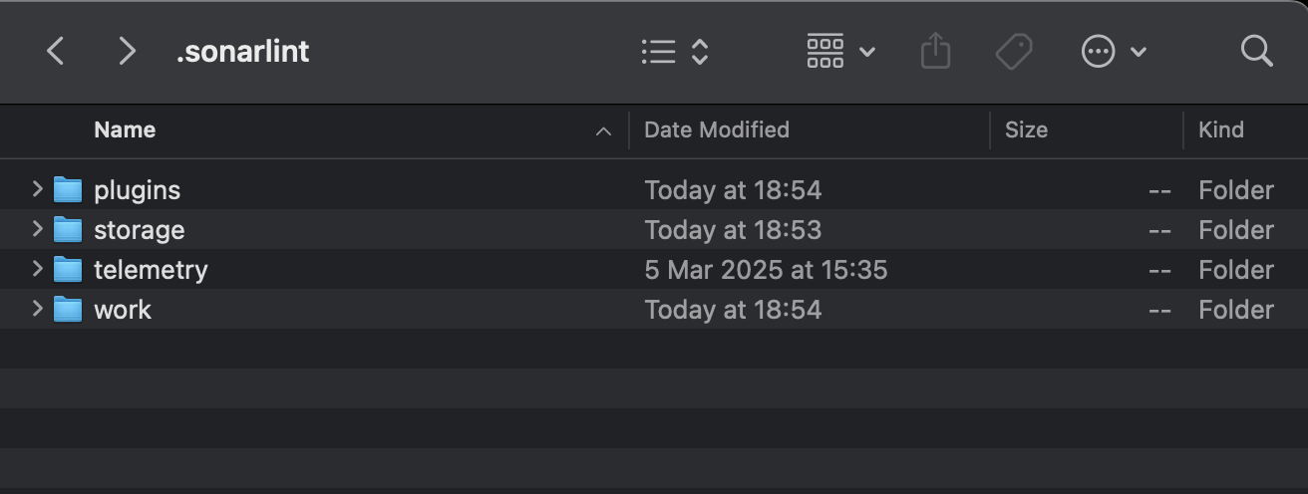The image size is (1308, 494).
Task: Open the Group By grid dropdown
Action: pyautogui.click(x=840, y=52)
